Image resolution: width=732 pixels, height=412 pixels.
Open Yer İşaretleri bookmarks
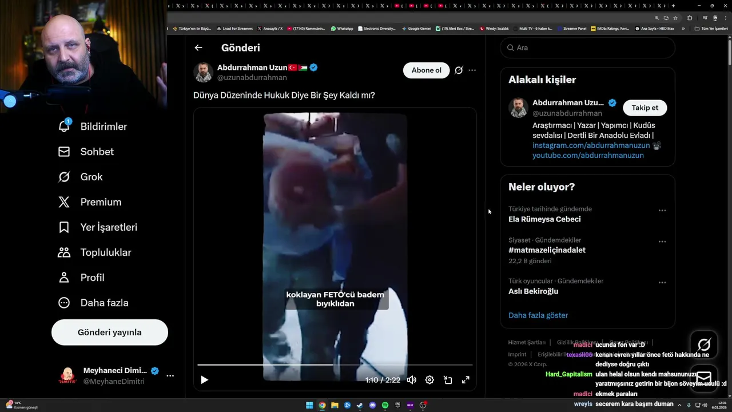click(98, 227)
